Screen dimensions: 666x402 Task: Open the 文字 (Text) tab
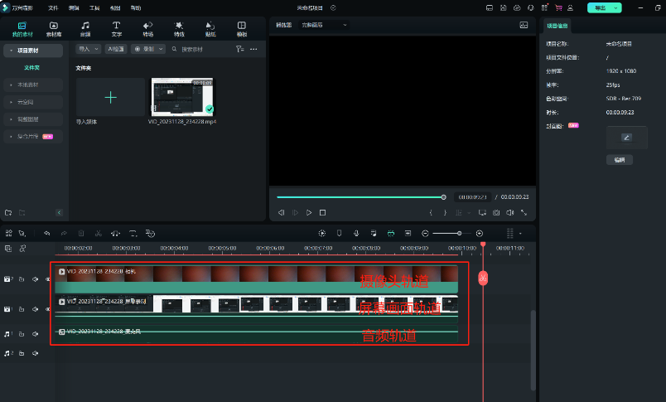[x=116, y=29]
